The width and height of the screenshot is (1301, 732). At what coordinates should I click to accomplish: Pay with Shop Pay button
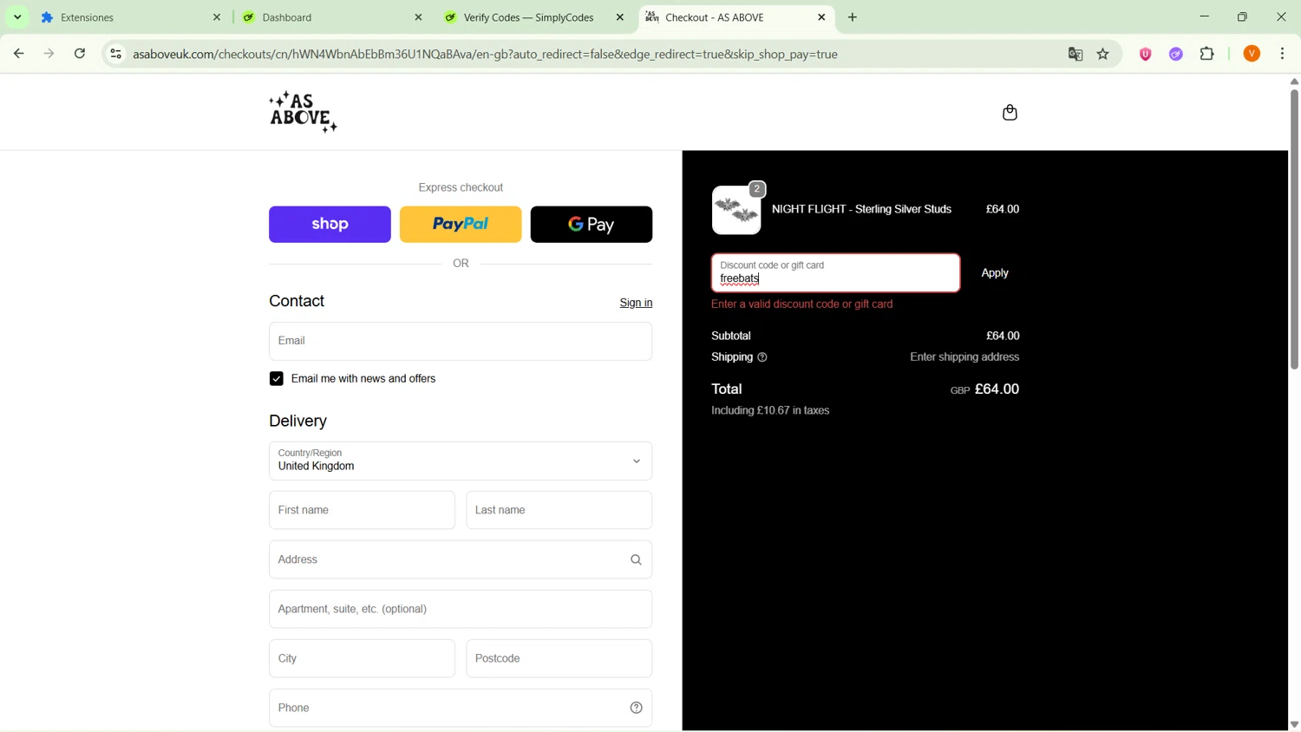pyautogui.click(x=330, y=225)
